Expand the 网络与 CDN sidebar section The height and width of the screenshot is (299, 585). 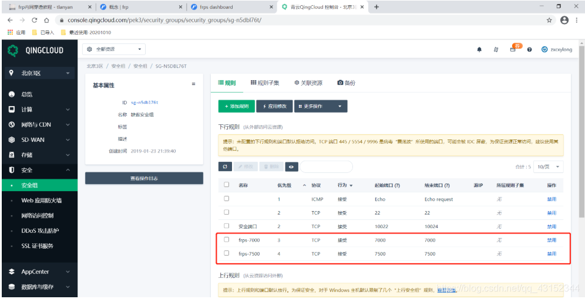[39, 125]
